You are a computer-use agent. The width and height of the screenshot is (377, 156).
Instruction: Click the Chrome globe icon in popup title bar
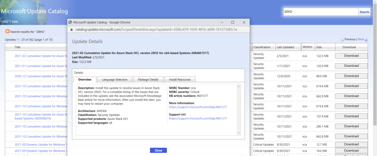click(x=70, y=22)
